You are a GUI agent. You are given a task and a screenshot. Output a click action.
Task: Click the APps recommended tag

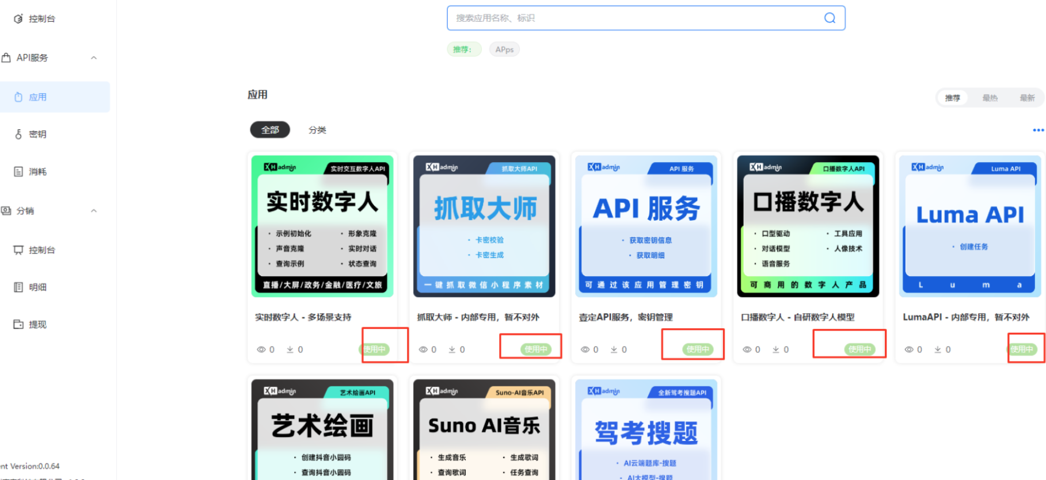point(504,49)
